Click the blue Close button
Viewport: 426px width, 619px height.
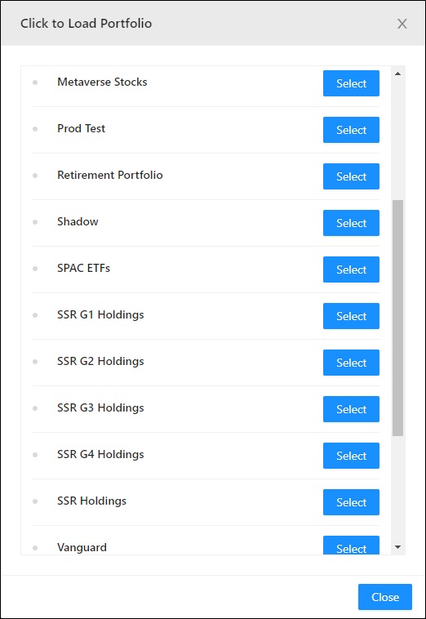pos(385,597)
